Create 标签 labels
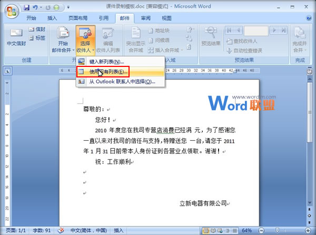 point(37,38)
